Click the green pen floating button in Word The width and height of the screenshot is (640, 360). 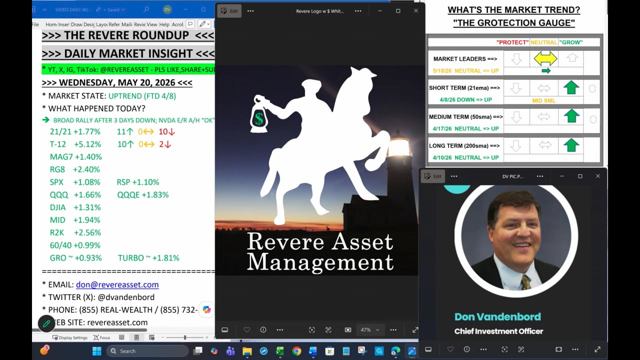click(46, 323)
